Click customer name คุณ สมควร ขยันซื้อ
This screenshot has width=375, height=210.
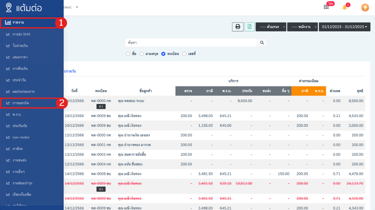(132, 154)
